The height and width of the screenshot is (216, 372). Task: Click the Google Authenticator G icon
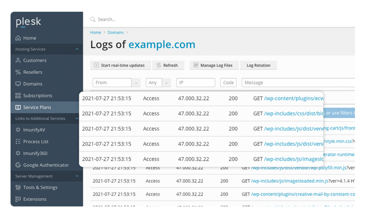click(18, 165)
